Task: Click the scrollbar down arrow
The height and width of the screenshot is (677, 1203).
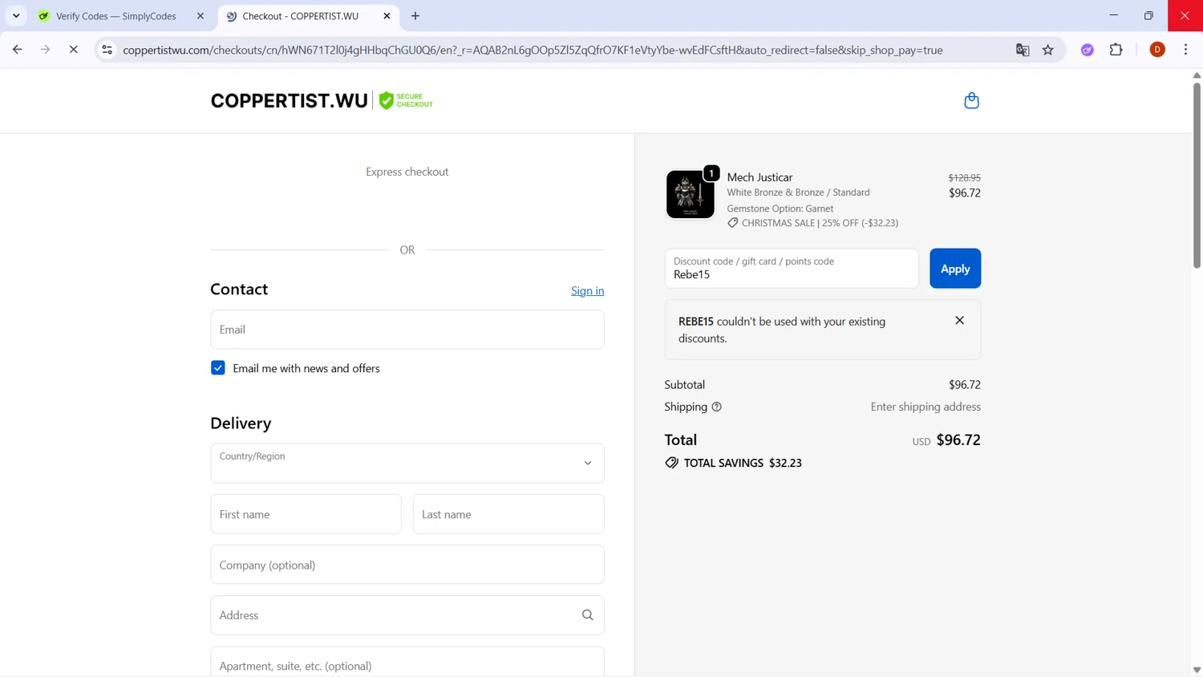Action: point(1197,670)
